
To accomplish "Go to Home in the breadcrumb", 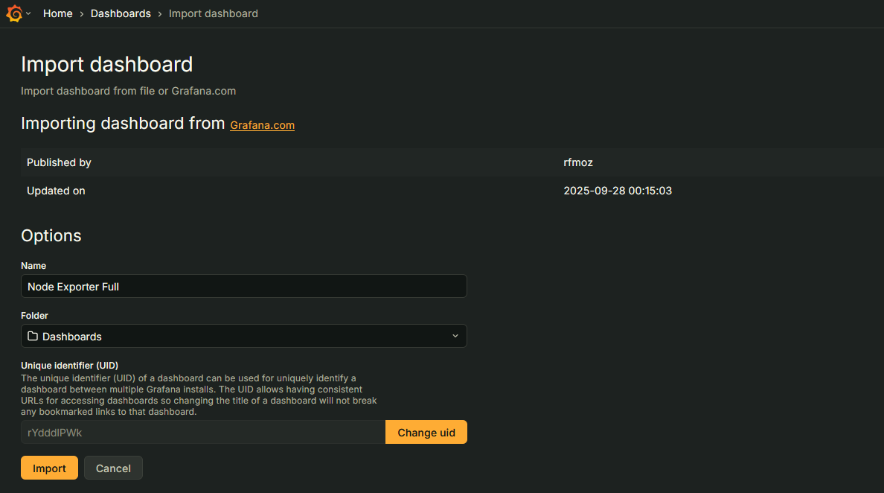I will (x=58, y=13).
